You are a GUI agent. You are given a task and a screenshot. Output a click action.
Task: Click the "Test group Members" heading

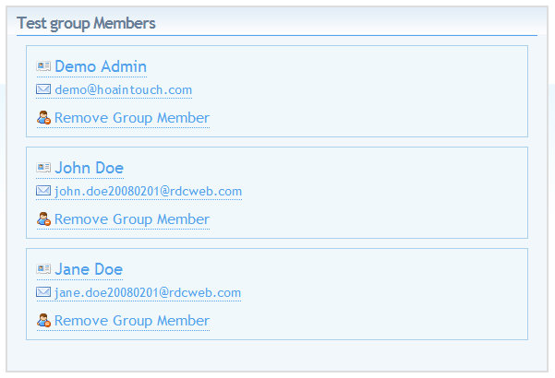86,23
